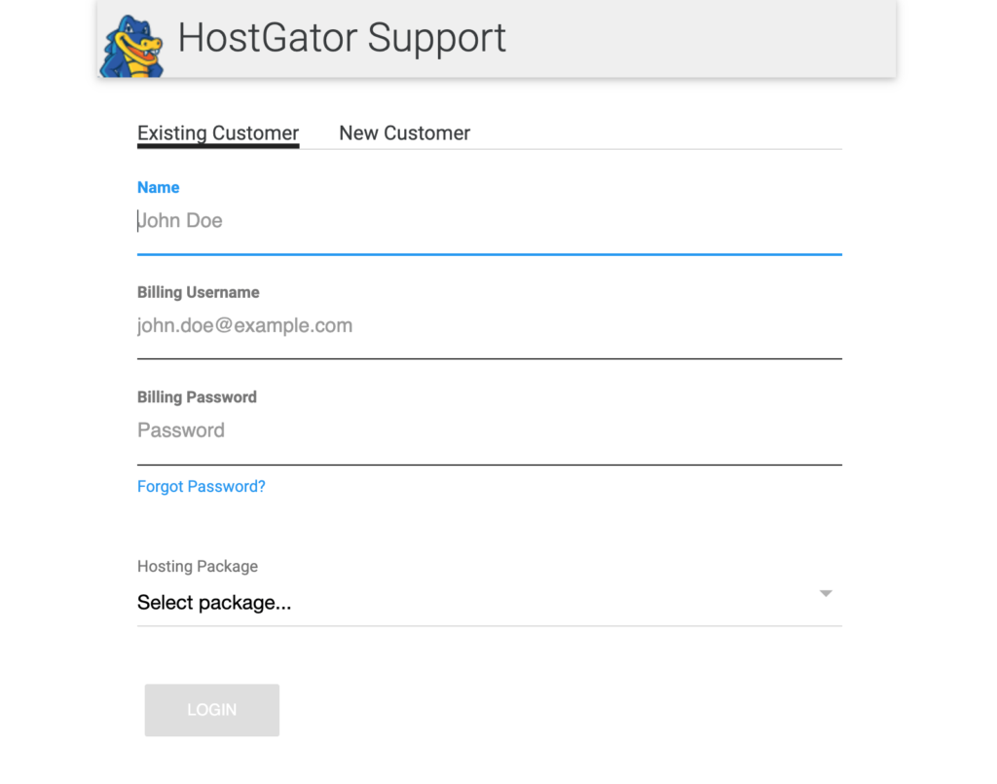The height and width of the screenshot is (784, 997).
Task: Click the Billing Username label text
Action: (199, 292)
